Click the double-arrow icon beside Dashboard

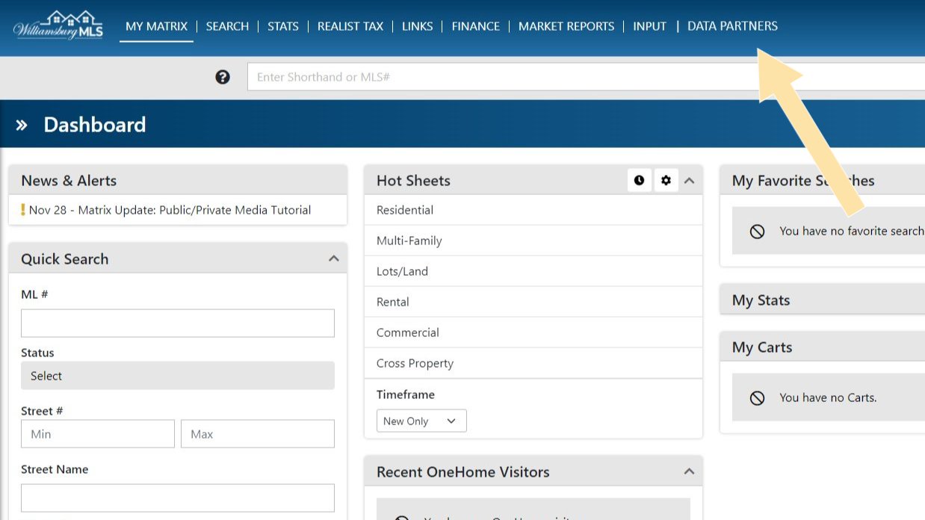pyautogui.click(x=22, y=124)
